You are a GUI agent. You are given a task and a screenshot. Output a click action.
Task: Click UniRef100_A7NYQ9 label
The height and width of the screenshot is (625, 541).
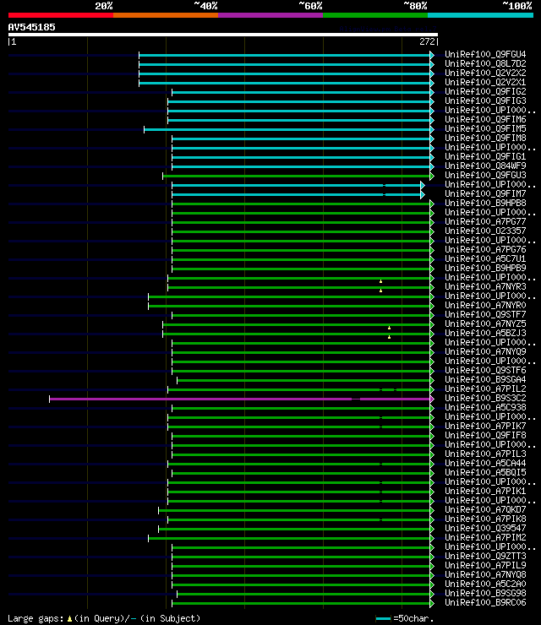pos(485,351)
